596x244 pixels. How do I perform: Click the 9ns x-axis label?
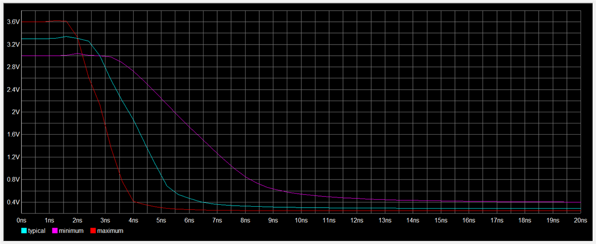point(273,220)
